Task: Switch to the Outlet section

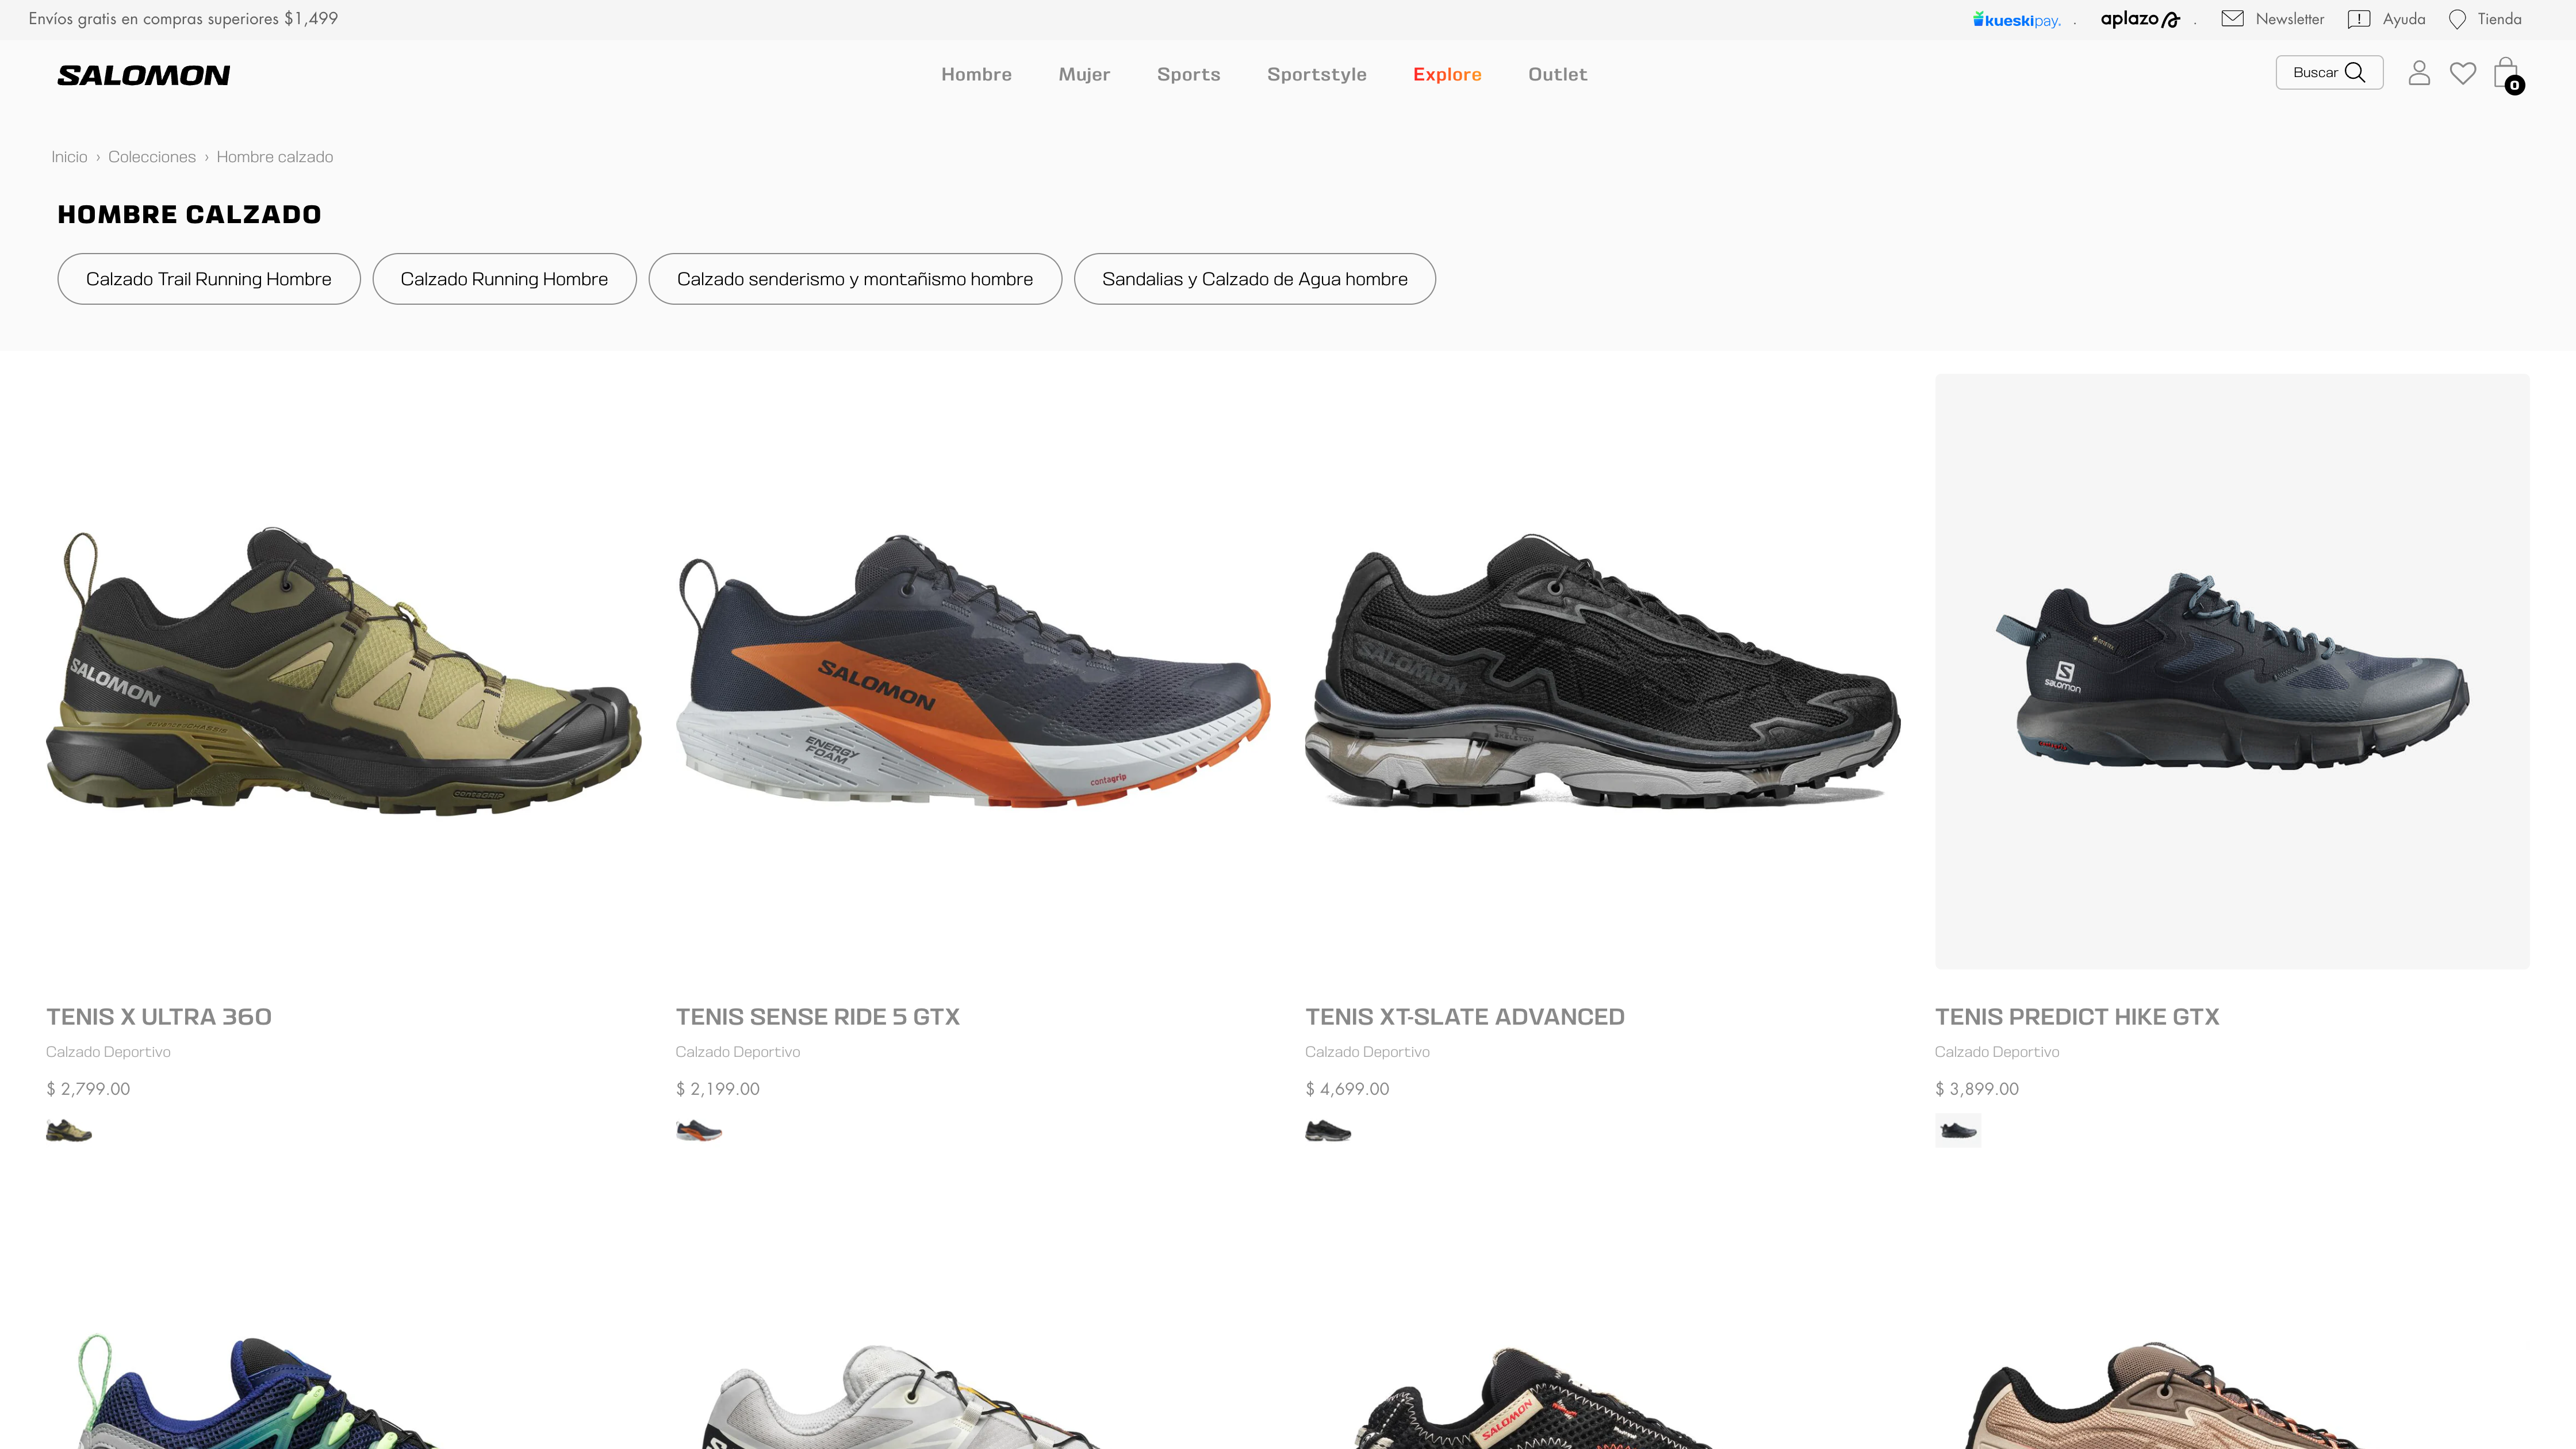Action: (x=1557, y=74)
